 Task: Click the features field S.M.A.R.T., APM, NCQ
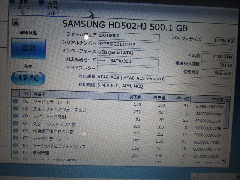(x=164, y=87)
